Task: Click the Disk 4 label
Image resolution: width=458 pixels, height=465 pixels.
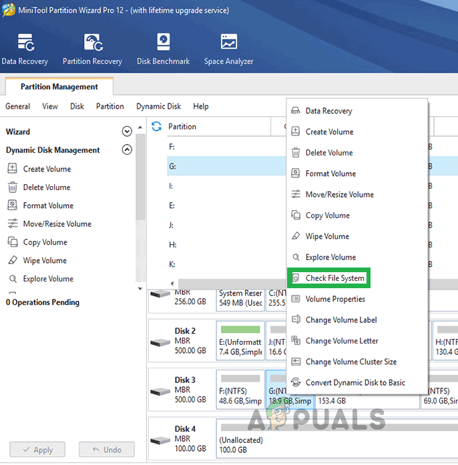Action: click(x=185, y=429)
